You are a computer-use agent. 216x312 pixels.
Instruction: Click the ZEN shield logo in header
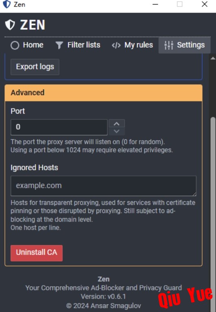10,25
